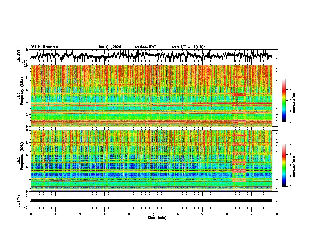Viewport: 311px width, 240px height.
Task: Click the "6" tick on the time axis
Action: (178, 214)
